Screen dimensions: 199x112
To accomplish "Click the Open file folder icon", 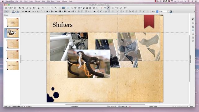I will 10,8.
